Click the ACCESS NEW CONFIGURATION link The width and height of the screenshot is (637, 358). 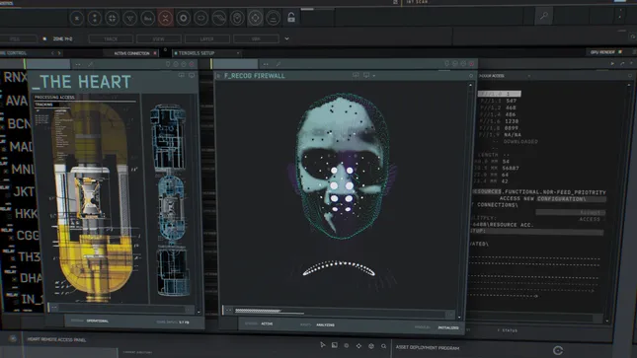point(543,198)
